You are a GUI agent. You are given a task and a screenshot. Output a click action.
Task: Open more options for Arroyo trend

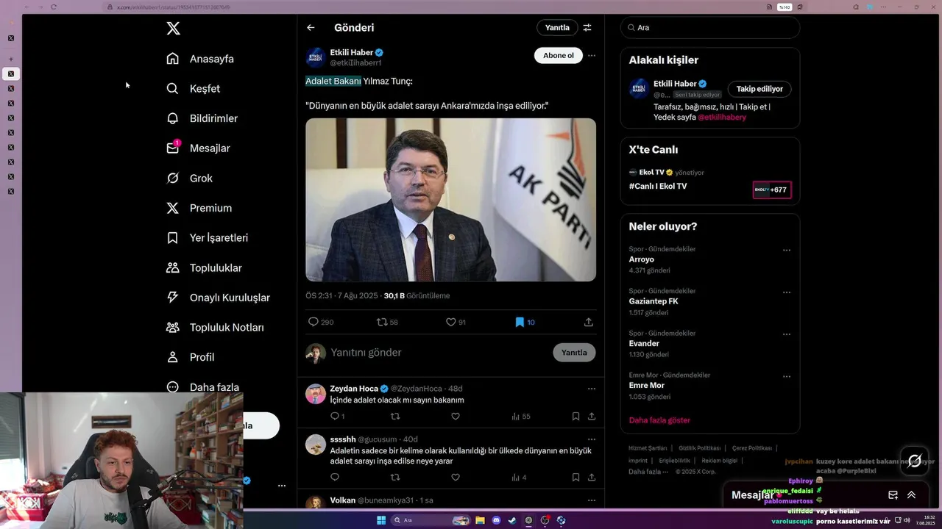787,251
